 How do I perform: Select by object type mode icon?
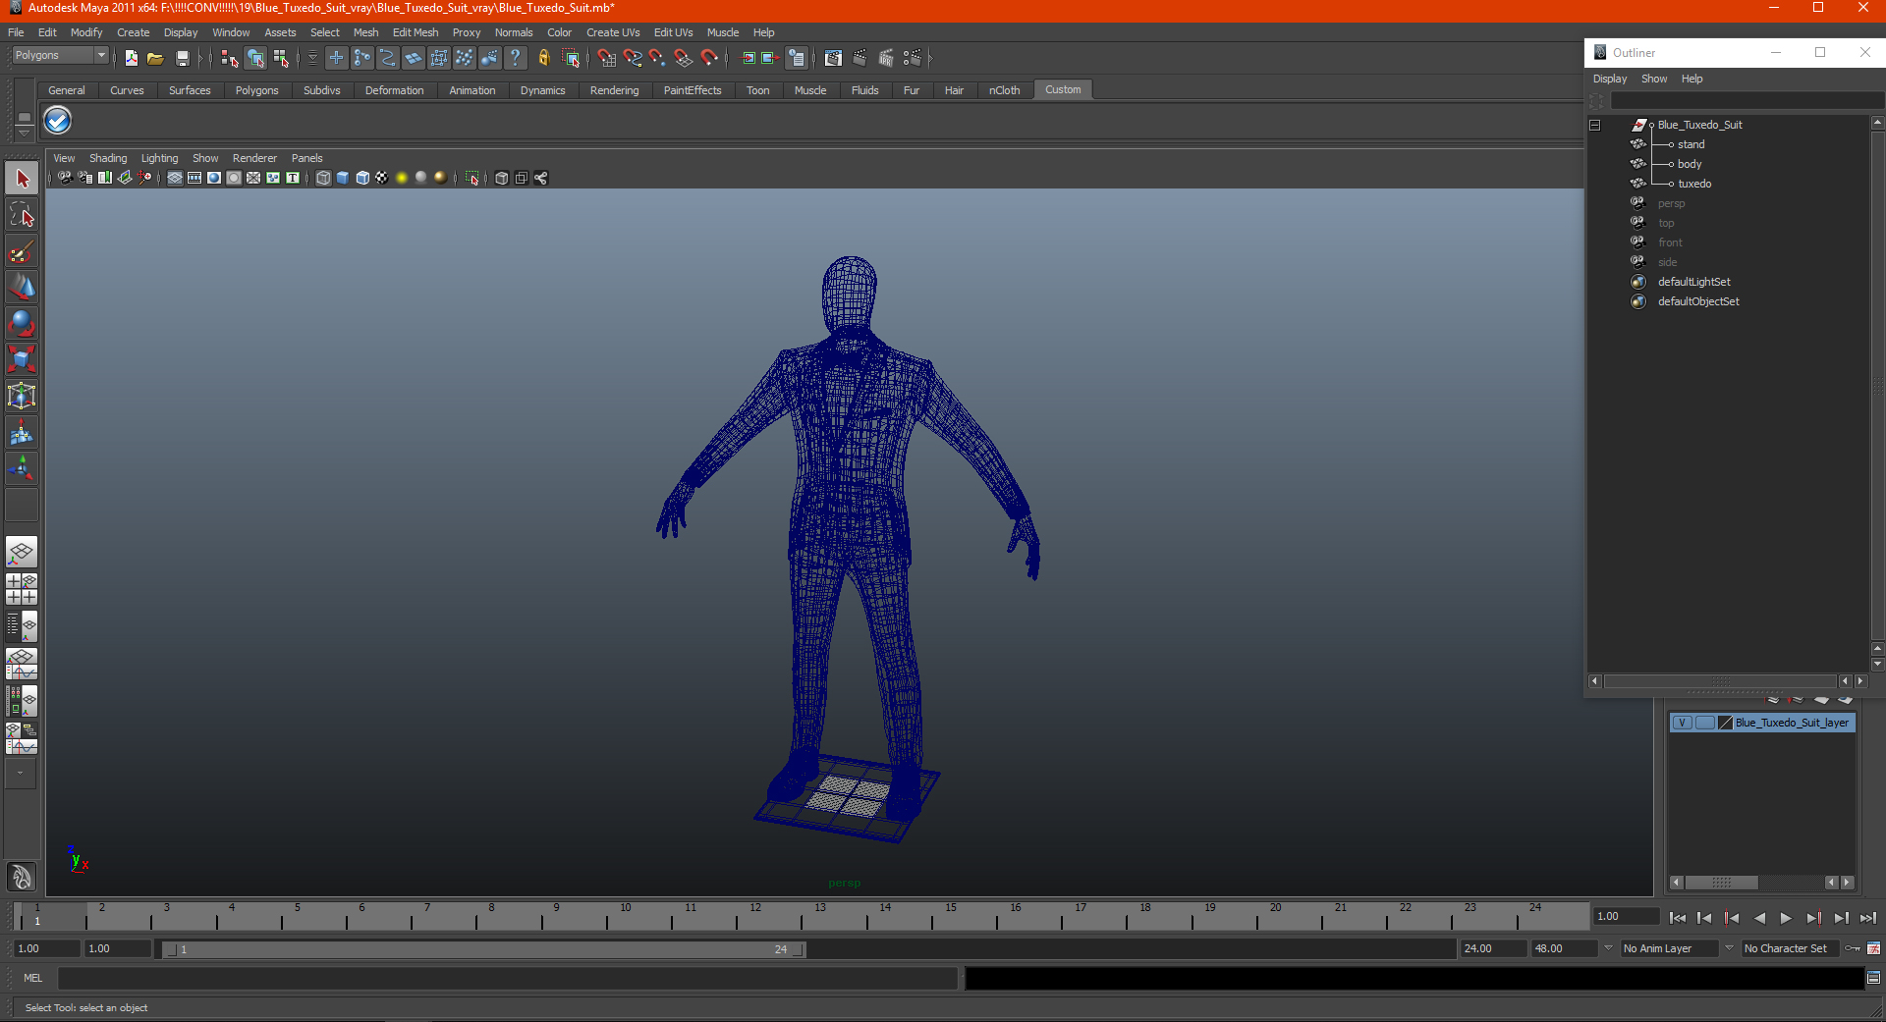255,59
